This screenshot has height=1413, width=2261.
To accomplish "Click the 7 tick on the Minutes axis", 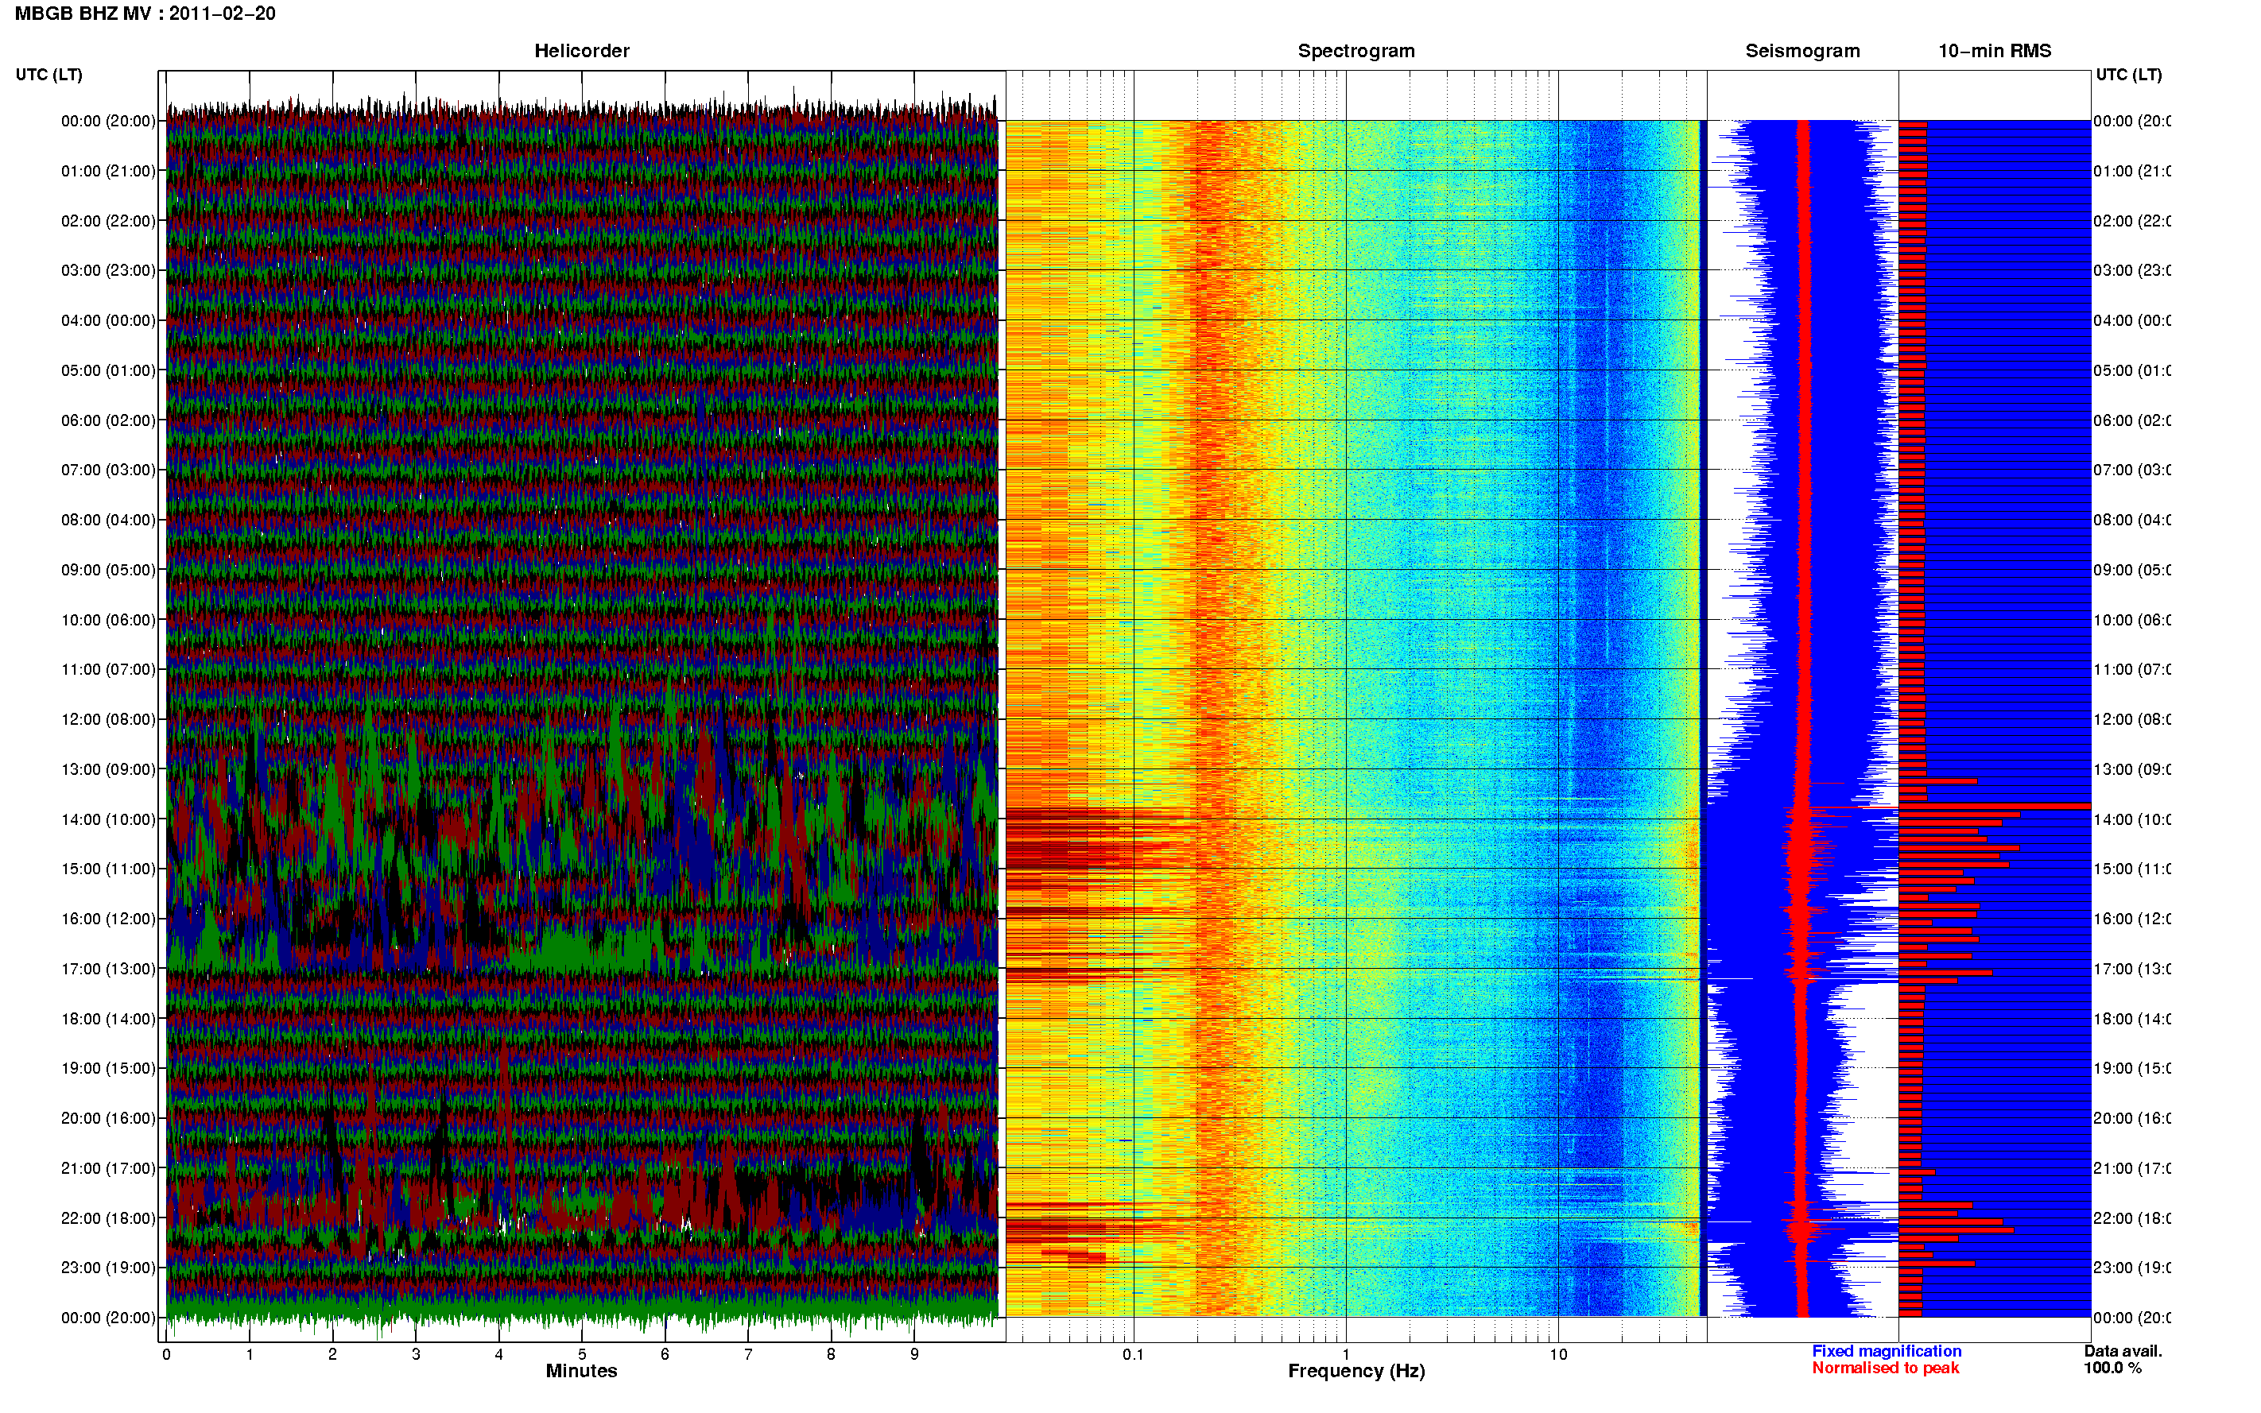I will click(x=748, y=1355).
